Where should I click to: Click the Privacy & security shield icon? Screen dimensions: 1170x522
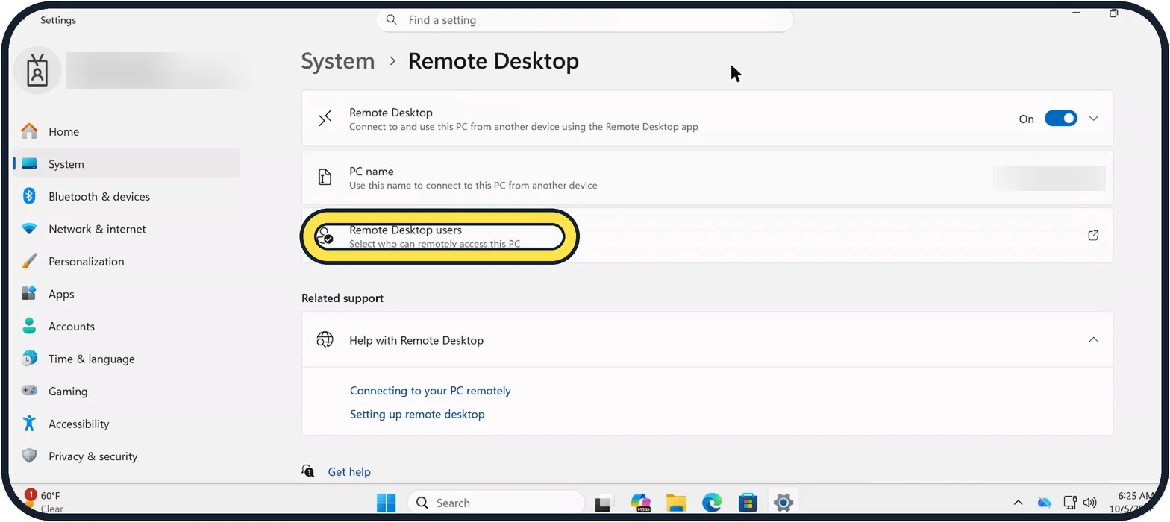pos(29,456)
